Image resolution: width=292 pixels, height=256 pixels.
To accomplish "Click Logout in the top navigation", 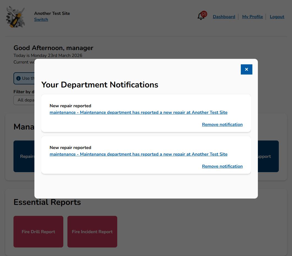I will pos(277,16).
